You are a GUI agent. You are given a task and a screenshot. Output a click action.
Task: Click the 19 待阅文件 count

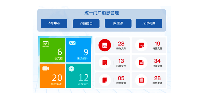coord(157,44)
